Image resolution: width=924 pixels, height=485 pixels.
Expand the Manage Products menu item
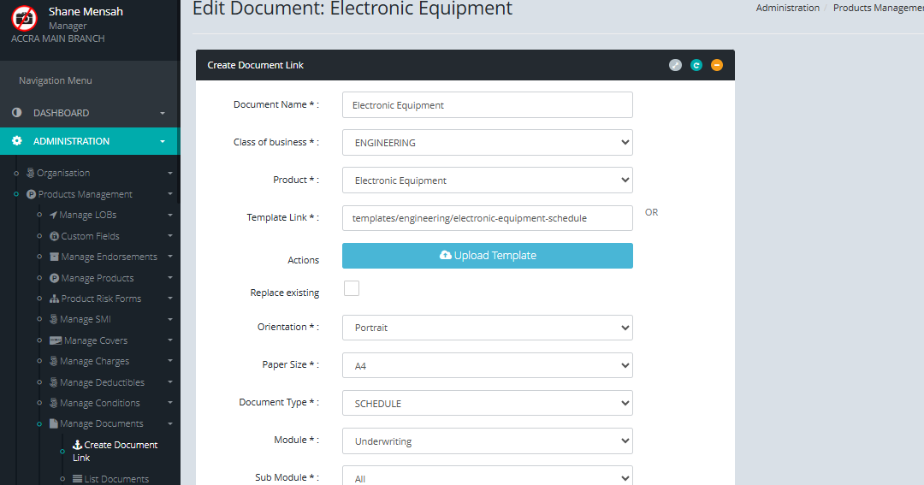click(97, 278)
